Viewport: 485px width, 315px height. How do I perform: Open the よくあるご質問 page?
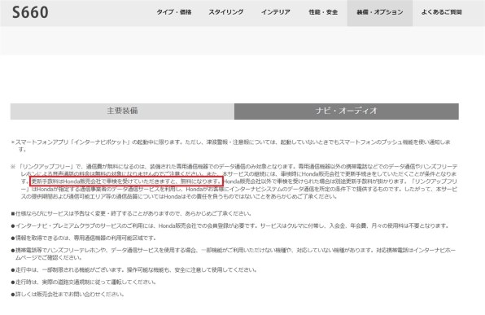[441, 12]
